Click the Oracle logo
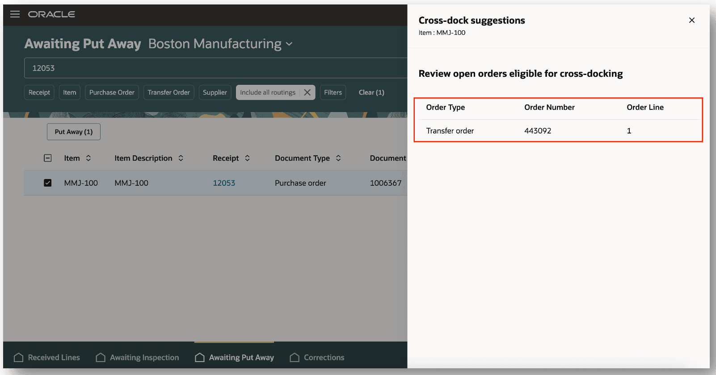 [51, 14]
